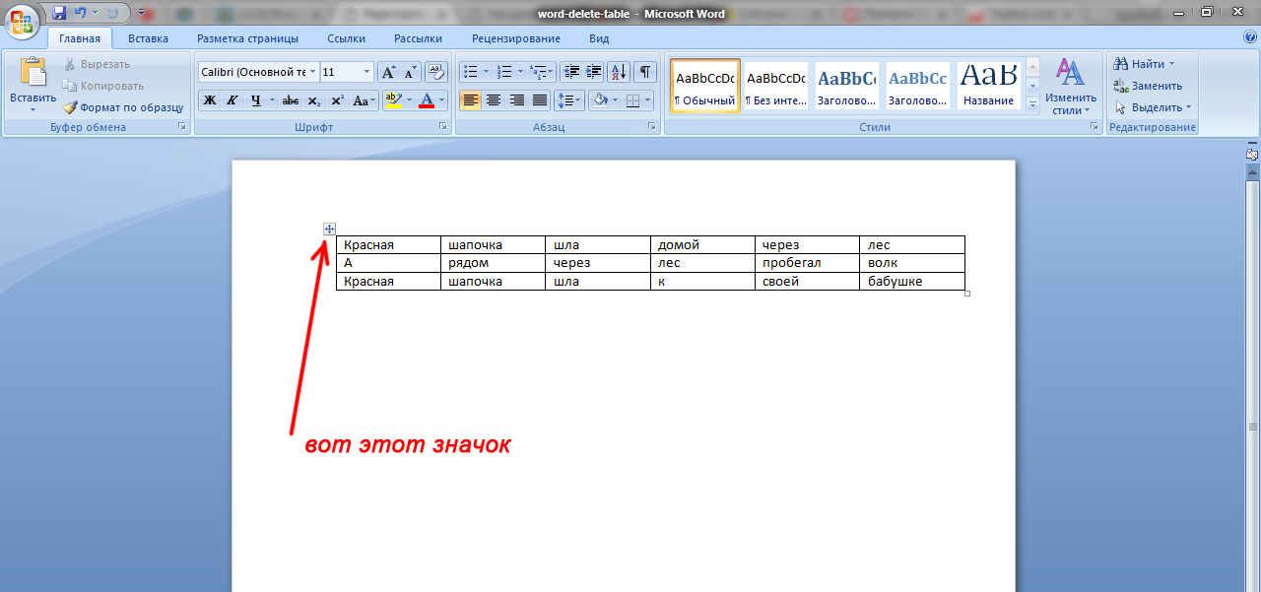Toggle underline (Ч) formatting
Screen dimensions: 1261x592
255,100
